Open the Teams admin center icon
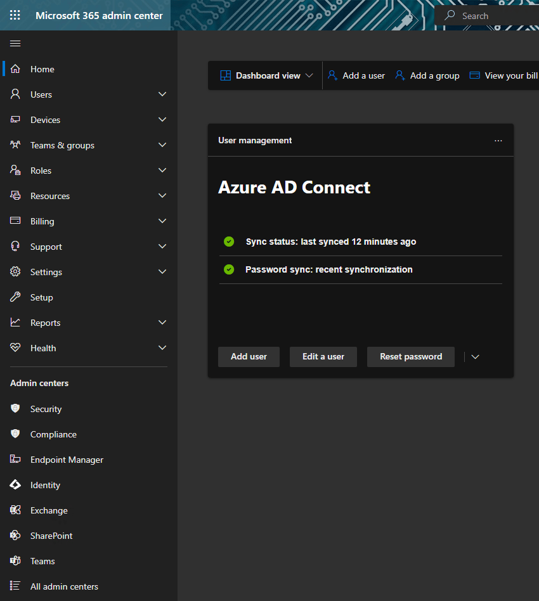539x601 pixels. 16,561
